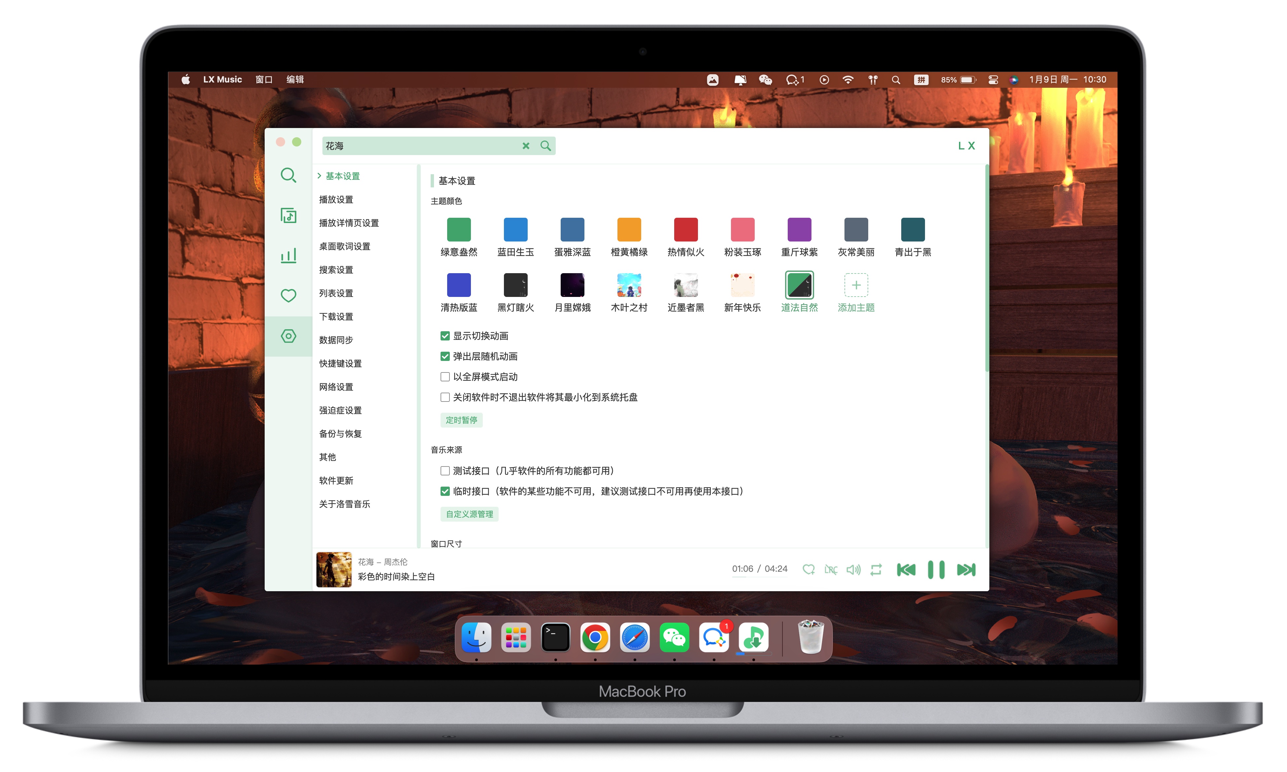
Task: Open Control Center in menu bar
Action: (993, 80)
